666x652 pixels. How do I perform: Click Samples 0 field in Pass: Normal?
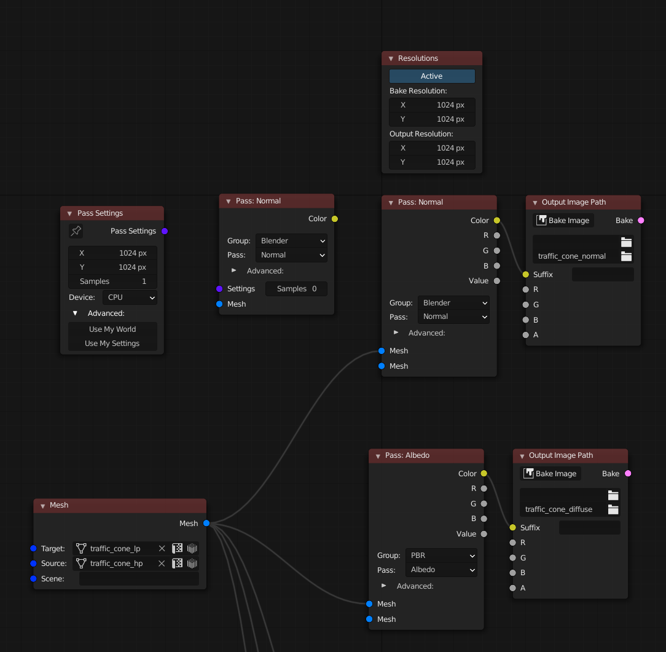pyautogui.click(x=297, y=289)
